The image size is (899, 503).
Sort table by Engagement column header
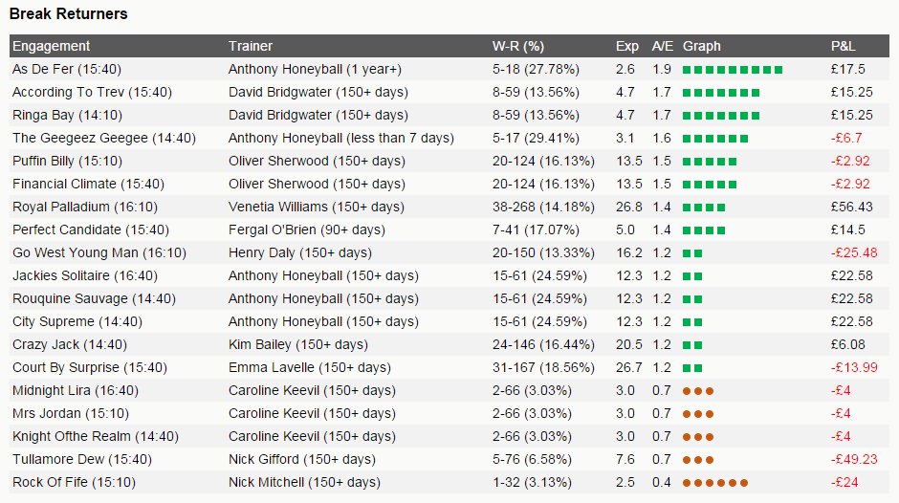pyautogui.click(x=52, y=46)
